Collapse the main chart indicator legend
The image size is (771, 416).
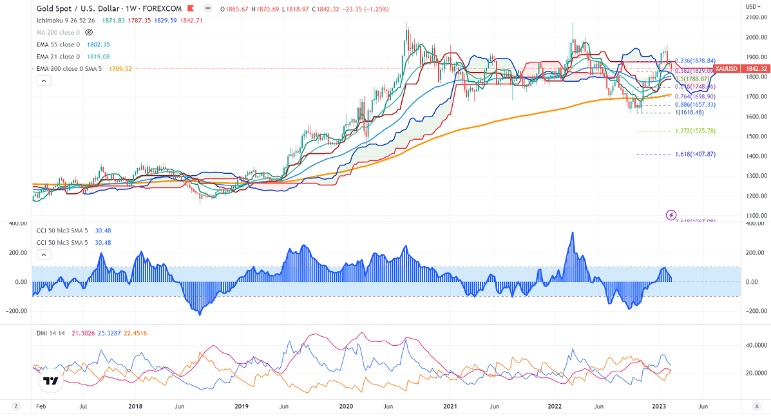[43, 81]
